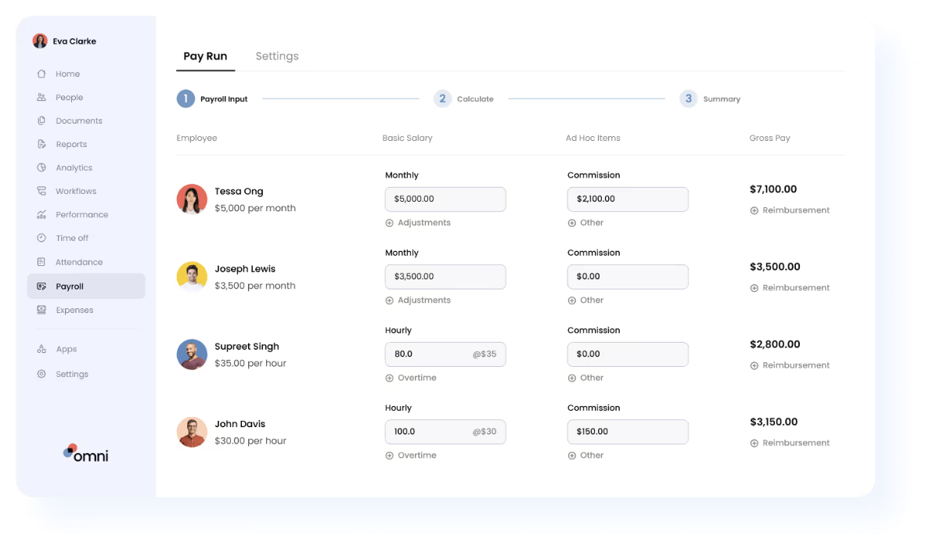This screenshot has width=933, height=557.
Task: Open the People icon in sidebar
Action: (41, 98)
